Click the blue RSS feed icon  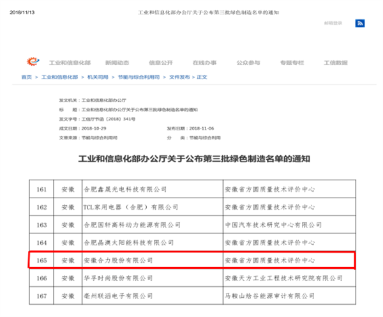pyautogui.click(x=360, y=23)
